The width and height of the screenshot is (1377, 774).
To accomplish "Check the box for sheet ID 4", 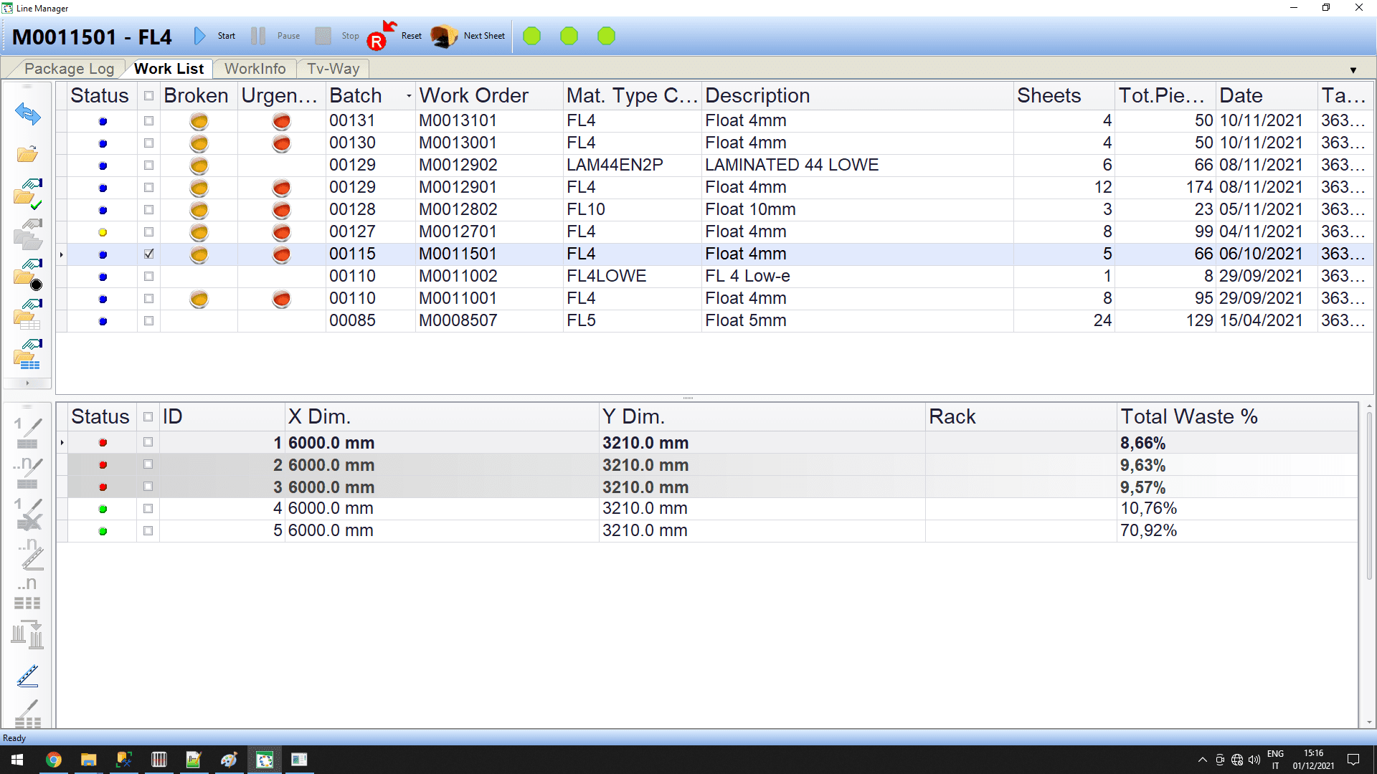I will point(148,509).
